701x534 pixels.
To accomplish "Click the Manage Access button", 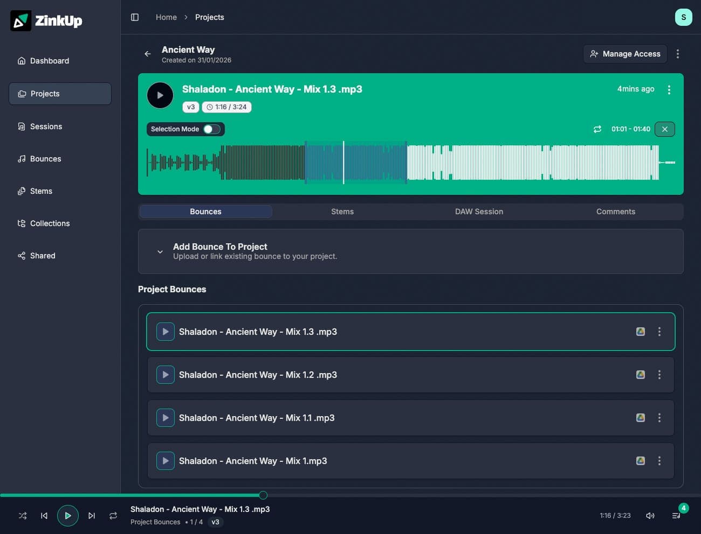I will 625,54.
